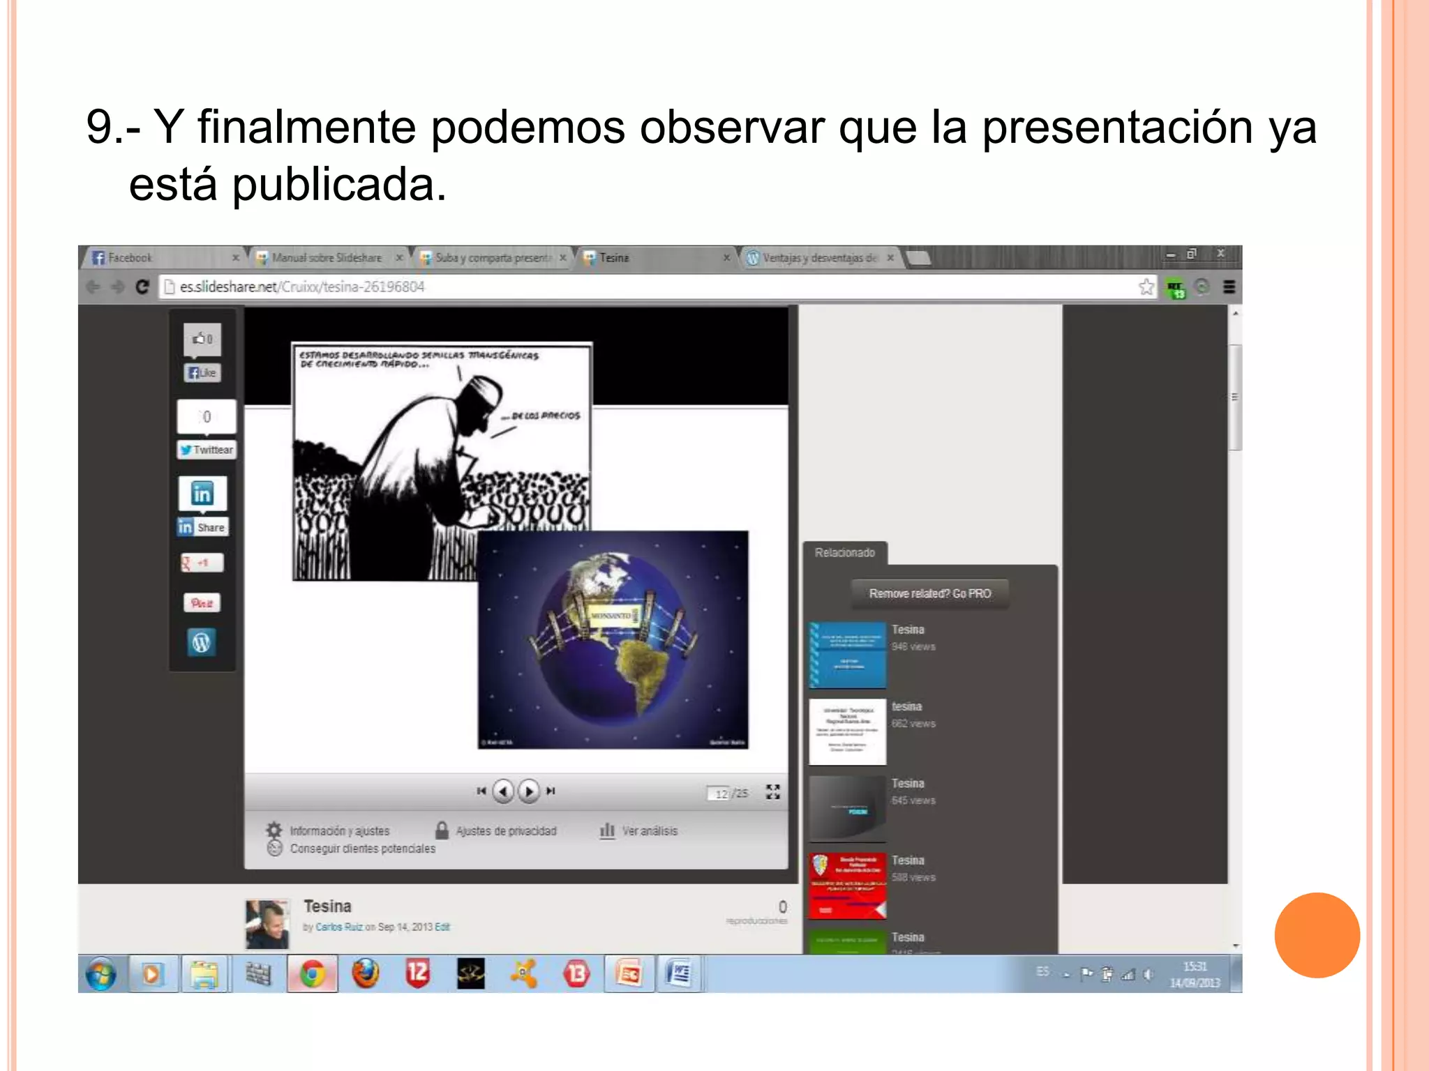Click the Google +1 button
The height and width of the screenshot is (1071, 1429).
202,563
